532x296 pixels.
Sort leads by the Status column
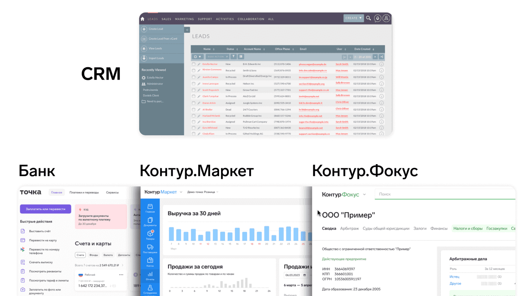tap(232, 49)
